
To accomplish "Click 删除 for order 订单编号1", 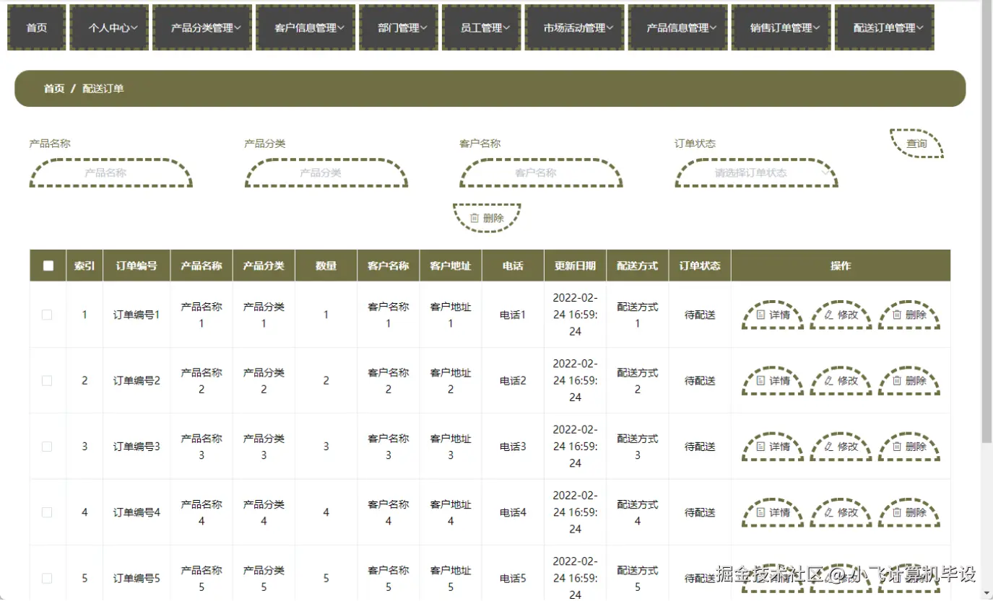I will [x=909, y=315].
